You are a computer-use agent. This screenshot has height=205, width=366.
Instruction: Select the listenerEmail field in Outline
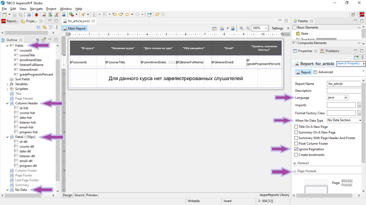click(28, 70)
